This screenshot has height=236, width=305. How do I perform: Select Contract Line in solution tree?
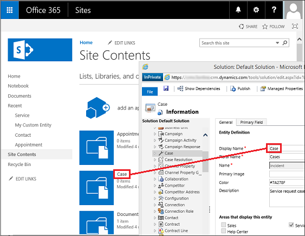pos(176,231)
